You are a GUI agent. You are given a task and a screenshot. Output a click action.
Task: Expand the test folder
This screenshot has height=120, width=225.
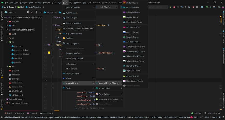pos(7,67)
